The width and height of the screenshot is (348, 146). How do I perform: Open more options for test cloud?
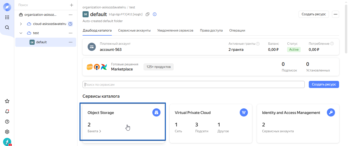[x=71, y=33]
